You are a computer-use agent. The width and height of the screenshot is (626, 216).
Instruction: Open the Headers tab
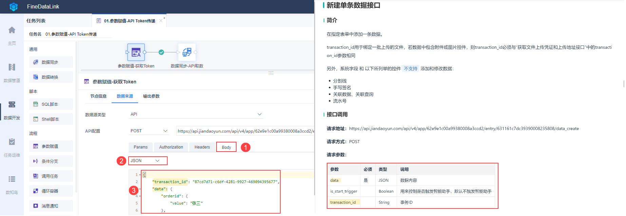(x=202, y=147)
